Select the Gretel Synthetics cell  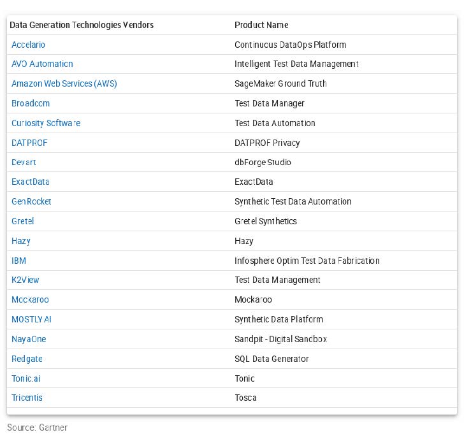click(266, 221)
